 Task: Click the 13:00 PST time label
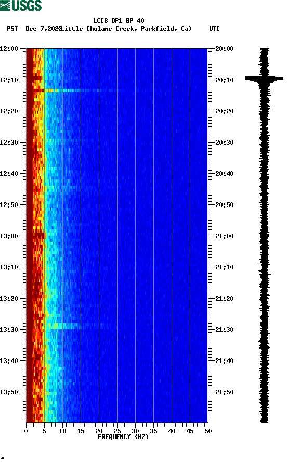pos(9,236)
